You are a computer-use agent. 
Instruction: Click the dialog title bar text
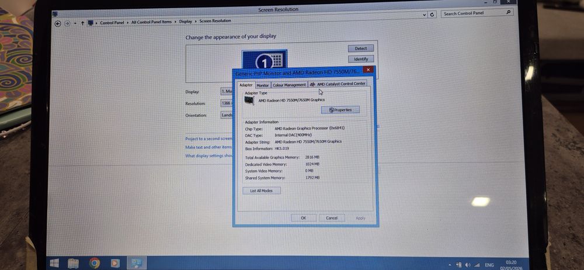pos(298,72)
